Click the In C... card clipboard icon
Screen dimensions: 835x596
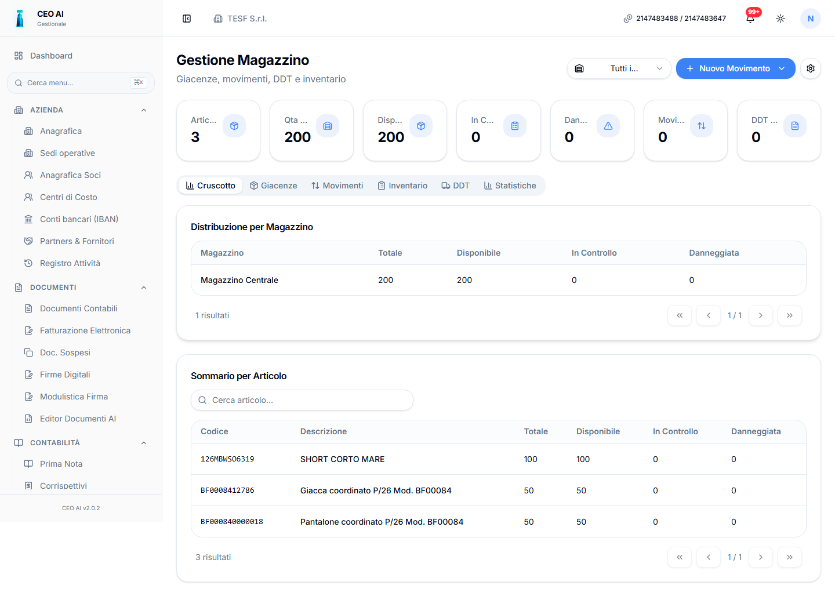click(515, 126)
